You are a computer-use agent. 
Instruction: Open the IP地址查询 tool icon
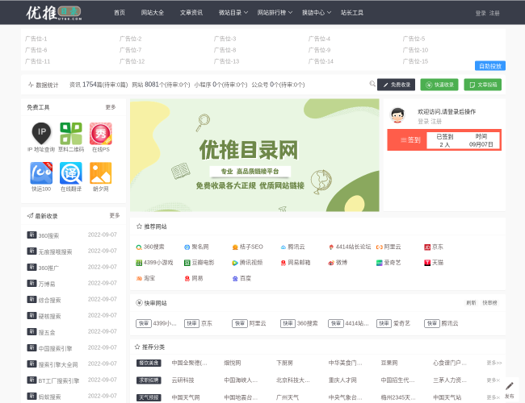tap(41, 133)
